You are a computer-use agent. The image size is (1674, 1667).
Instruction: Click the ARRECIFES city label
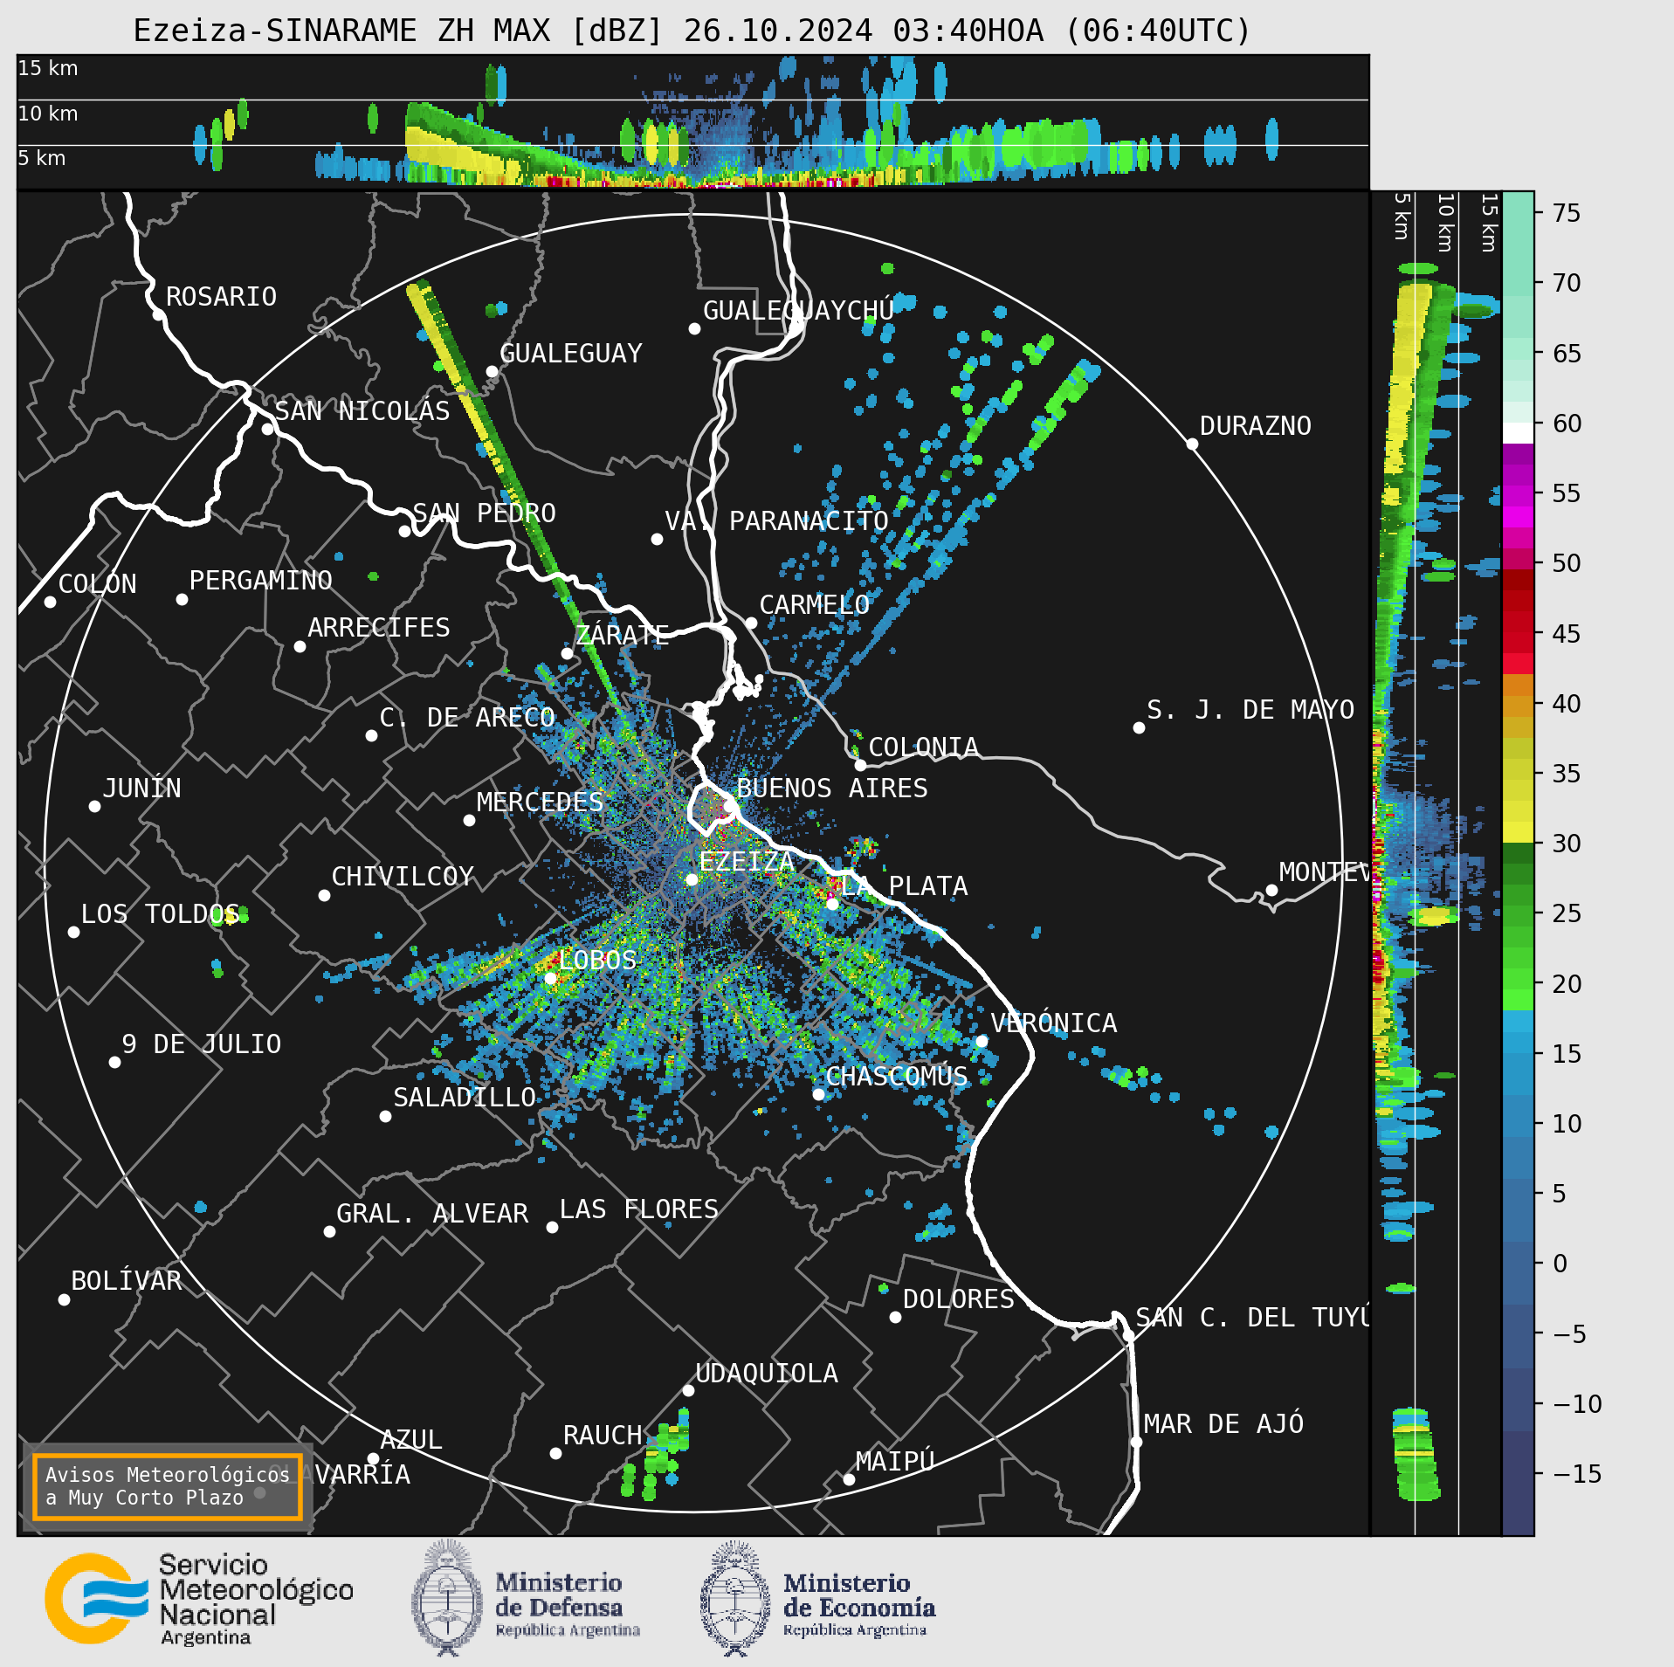379,628
